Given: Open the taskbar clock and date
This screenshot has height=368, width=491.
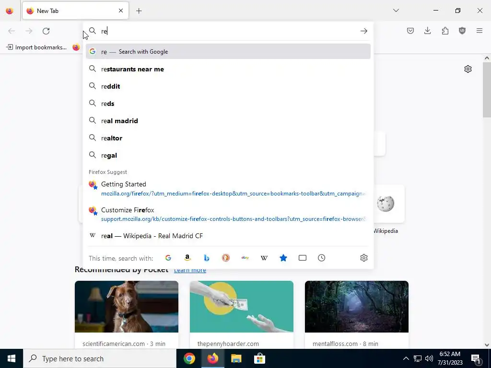Looking at the screenshot, I should click(450, 358).
